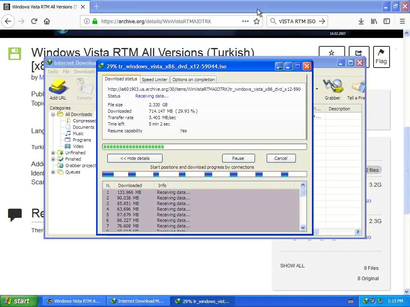Click the connections list scrollbar up arrow
The width and height of the screenshot is (410, 307).
point(303,185)
